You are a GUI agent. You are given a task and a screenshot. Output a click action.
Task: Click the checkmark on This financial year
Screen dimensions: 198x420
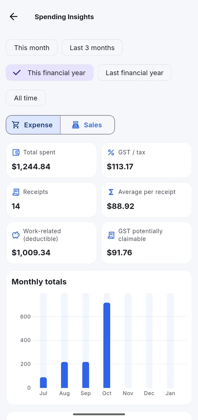pyautogui.click(x=17, y=73)
